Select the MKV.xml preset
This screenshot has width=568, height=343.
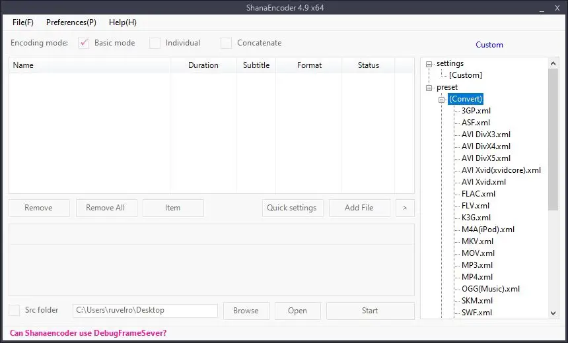477,241
